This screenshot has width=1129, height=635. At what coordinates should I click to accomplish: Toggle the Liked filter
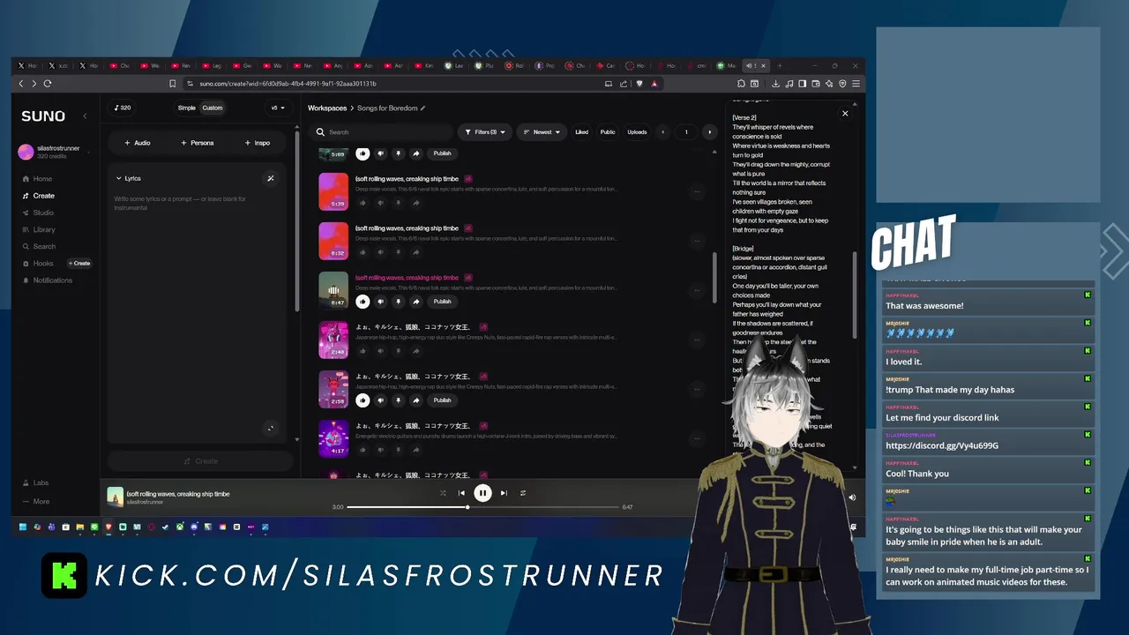tap(581, 132)
